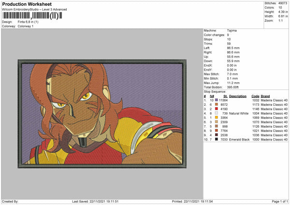
Task: Click thread code 1032
Action: pos(256,100)
